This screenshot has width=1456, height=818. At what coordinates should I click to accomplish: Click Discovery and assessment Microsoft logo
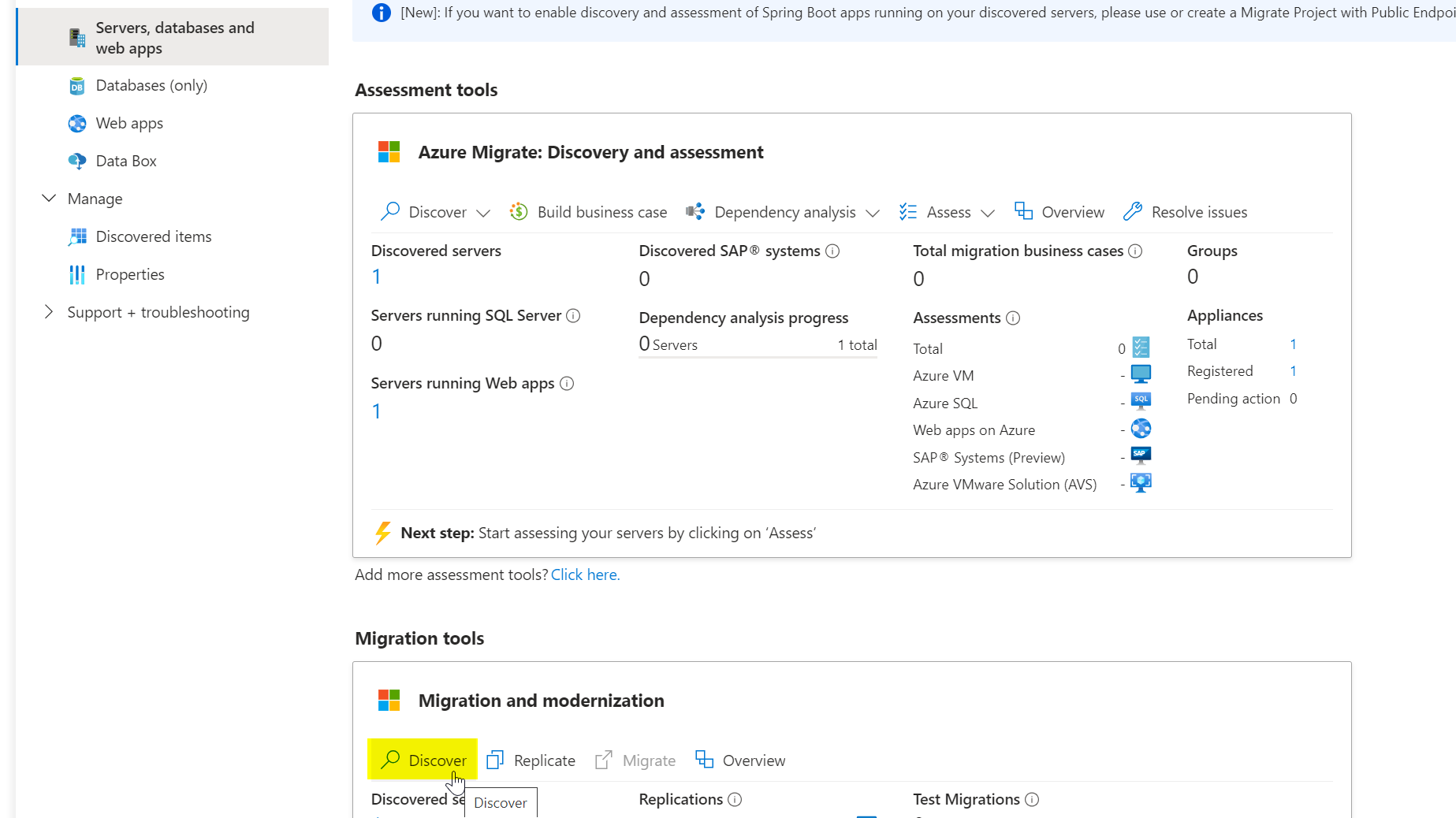tap(389, 152)
